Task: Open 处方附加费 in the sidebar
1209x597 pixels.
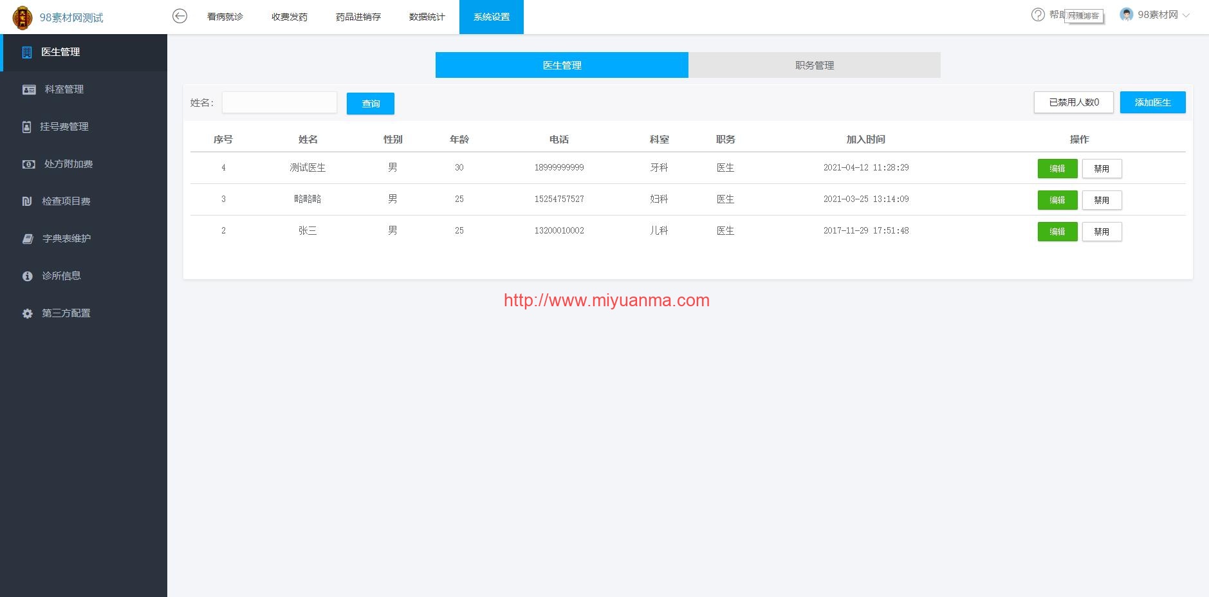Action: pos(84,164)
